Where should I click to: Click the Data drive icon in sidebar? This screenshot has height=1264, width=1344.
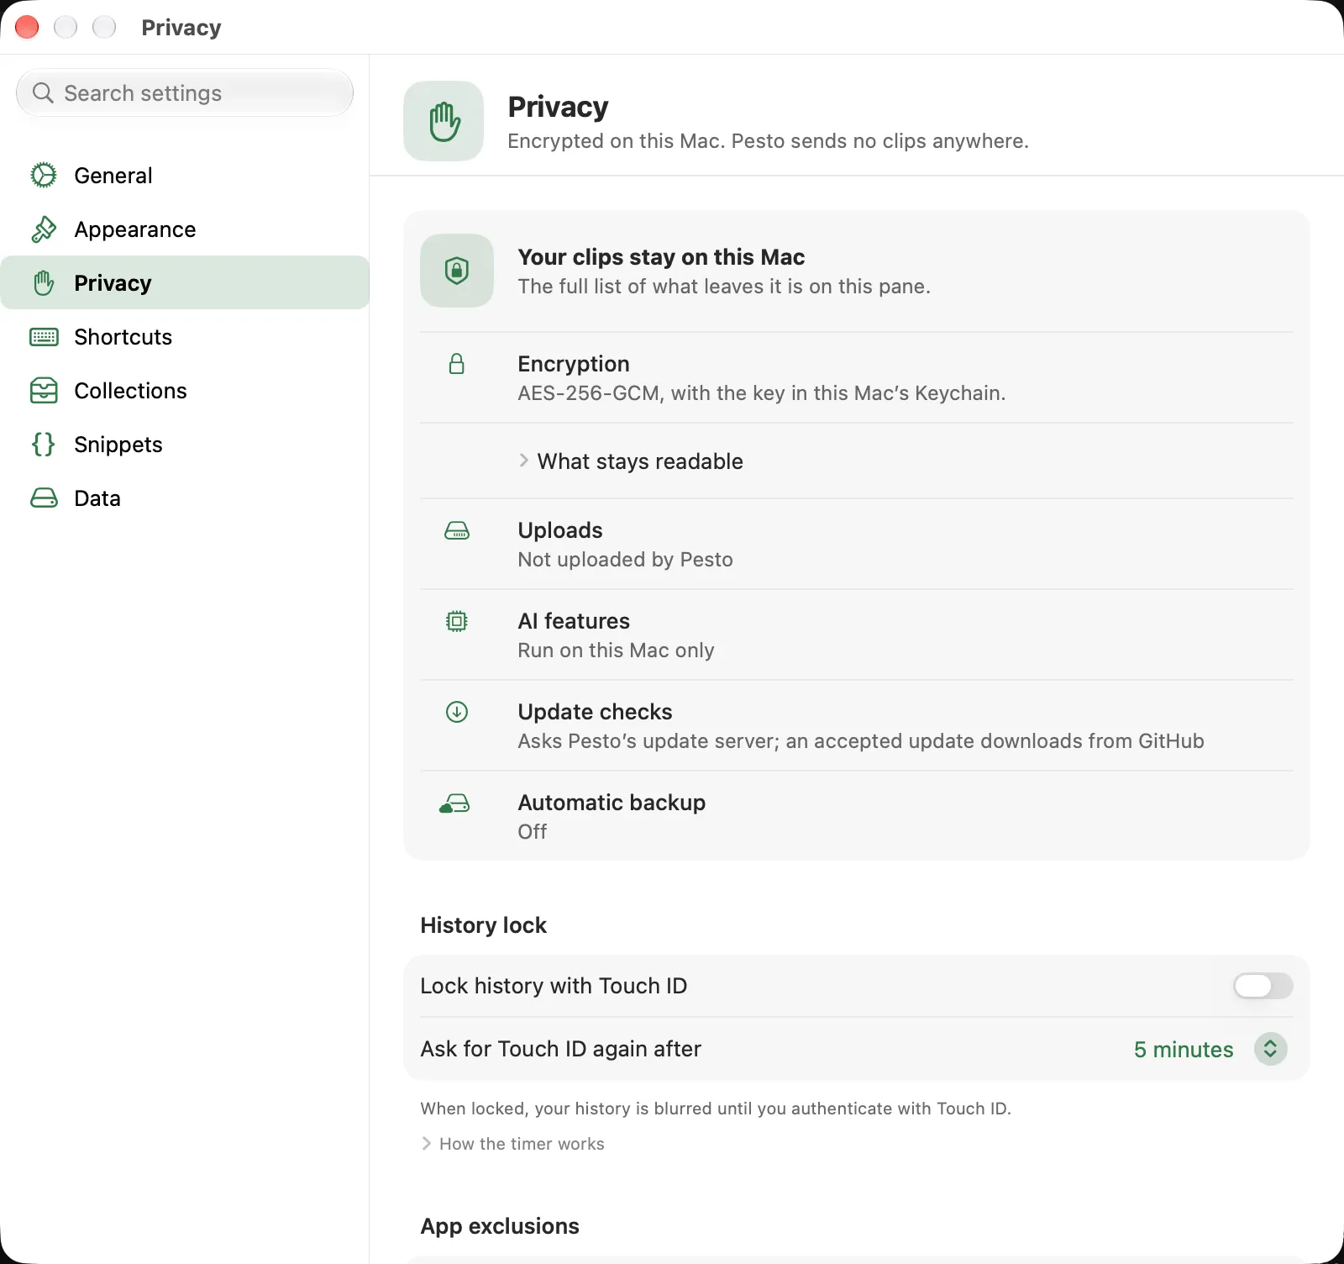point(44,498)
